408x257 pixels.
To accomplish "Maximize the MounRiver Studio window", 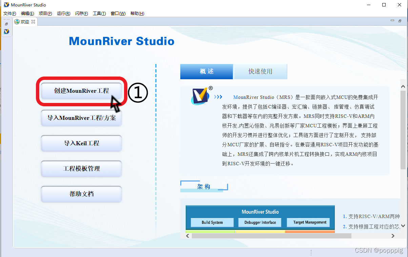I will 384,5.
